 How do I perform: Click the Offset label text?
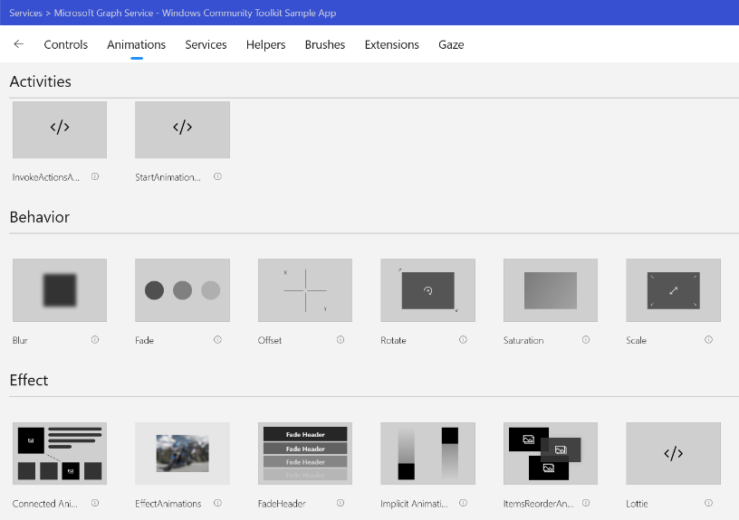tap(270, 340)
